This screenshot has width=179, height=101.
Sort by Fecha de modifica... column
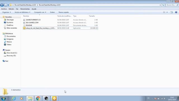coord(65,16)
